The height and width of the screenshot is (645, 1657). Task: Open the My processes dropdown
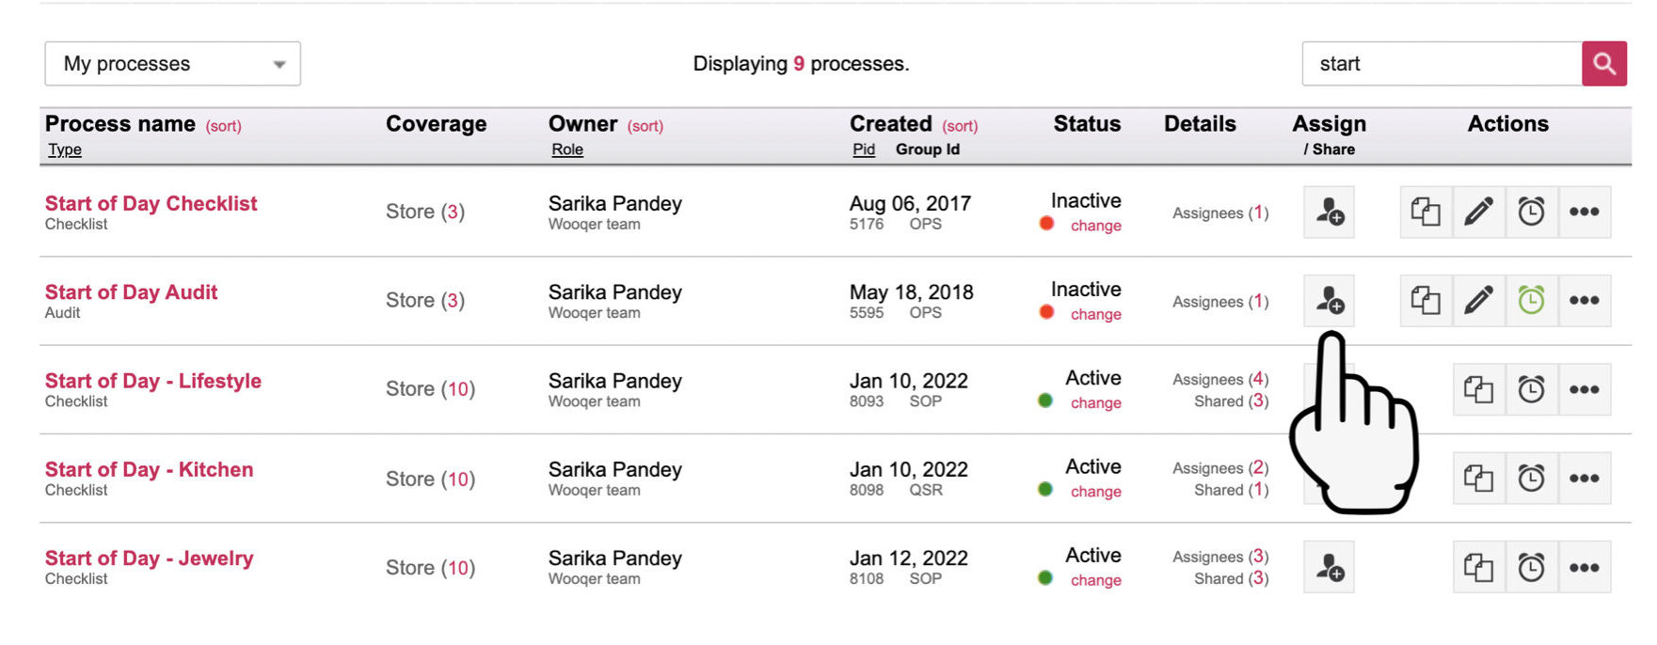pyautogui.click(x=173, y=64)
